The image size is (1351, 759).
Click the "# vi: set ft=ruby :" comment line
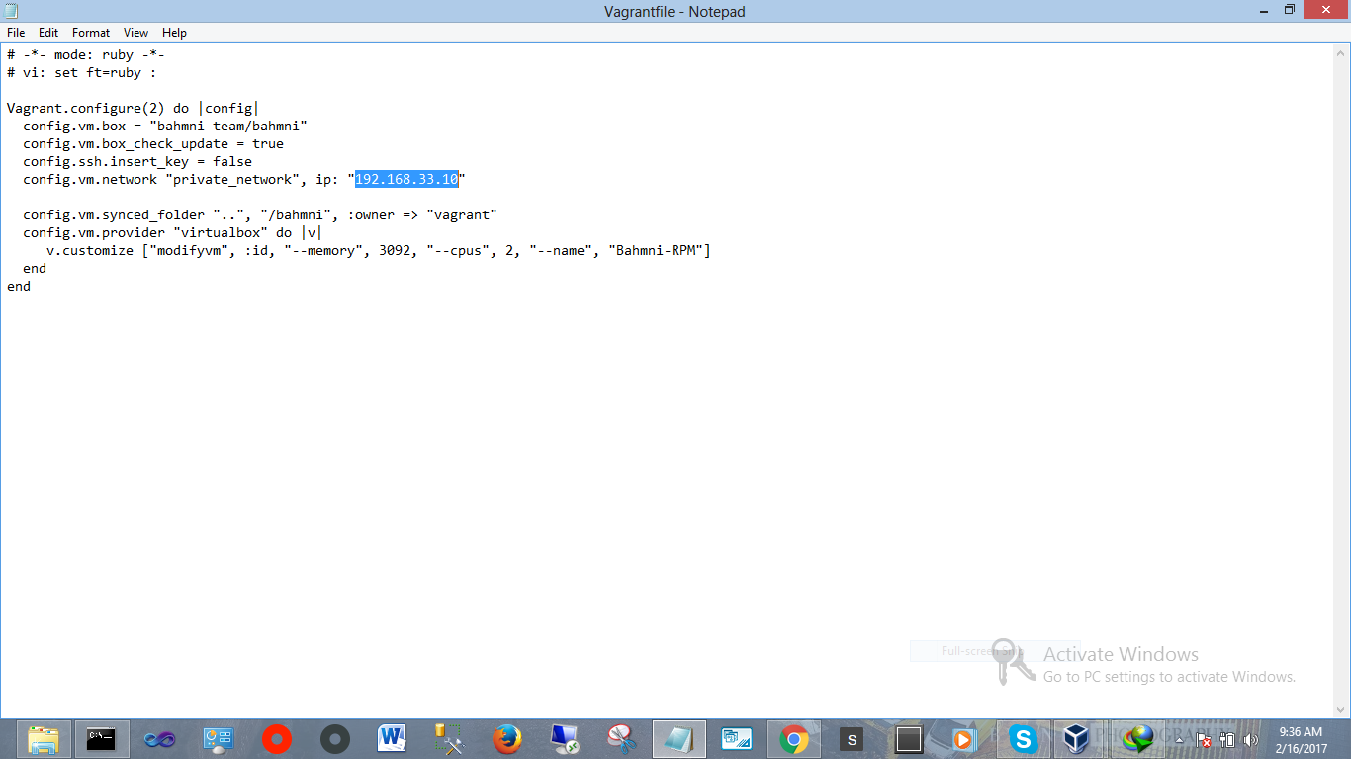[82, 72]
